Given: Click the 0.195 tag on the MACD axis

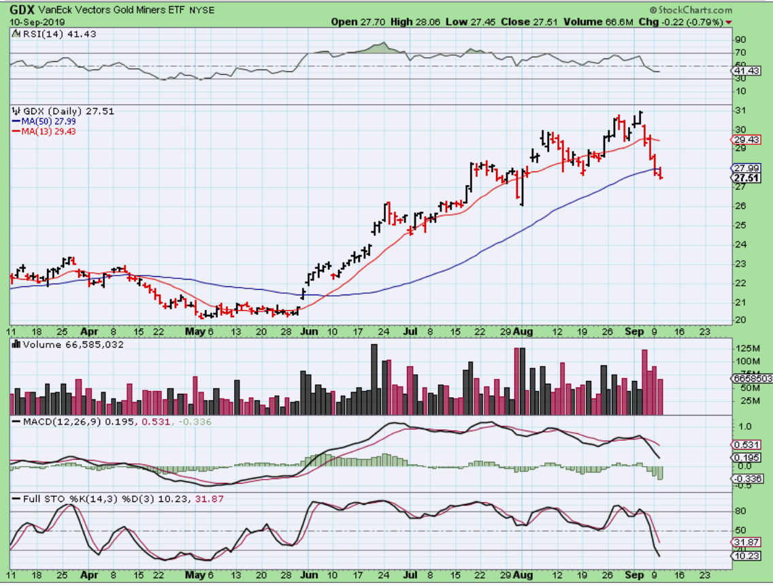Looking at the screenshot, I should tap(746, 458).
